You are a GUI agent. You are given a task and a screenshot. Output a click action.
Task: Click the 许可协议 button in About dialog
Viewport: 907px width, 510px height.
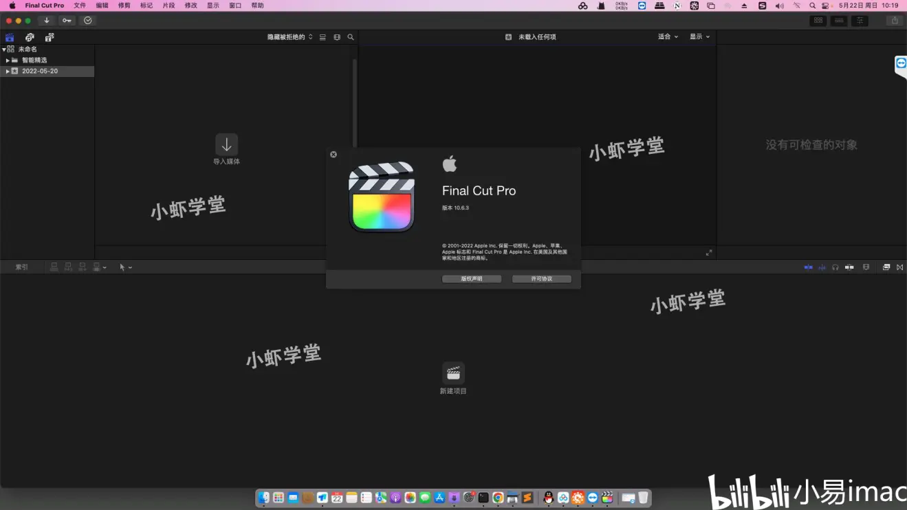click(542, 279)
